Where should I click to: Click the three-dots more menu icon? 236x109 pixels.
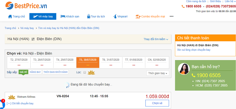pos(172,16)
